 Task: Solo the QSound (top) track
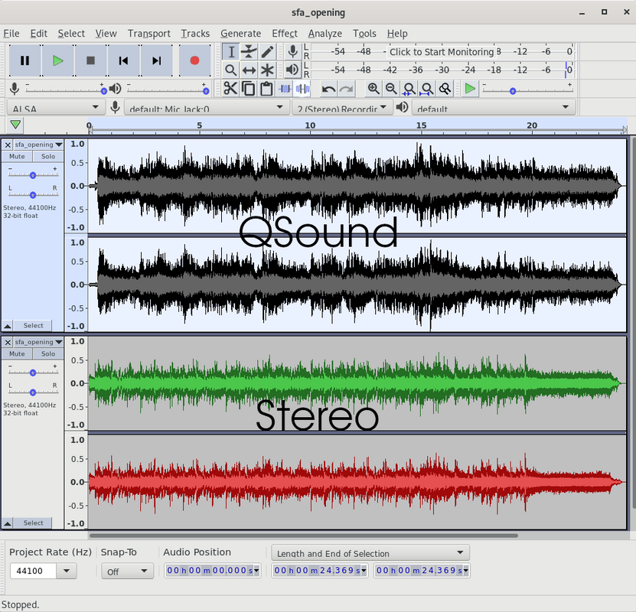click(x=48, y=157)
